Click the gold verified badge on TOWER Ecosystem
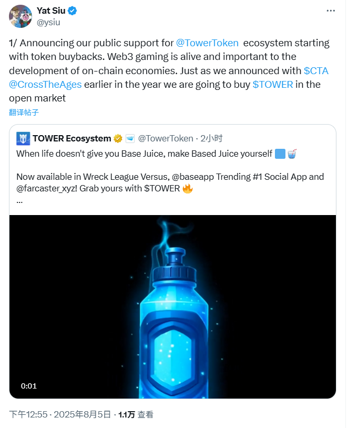The image size is (348, 428). (x=118, y=138)
